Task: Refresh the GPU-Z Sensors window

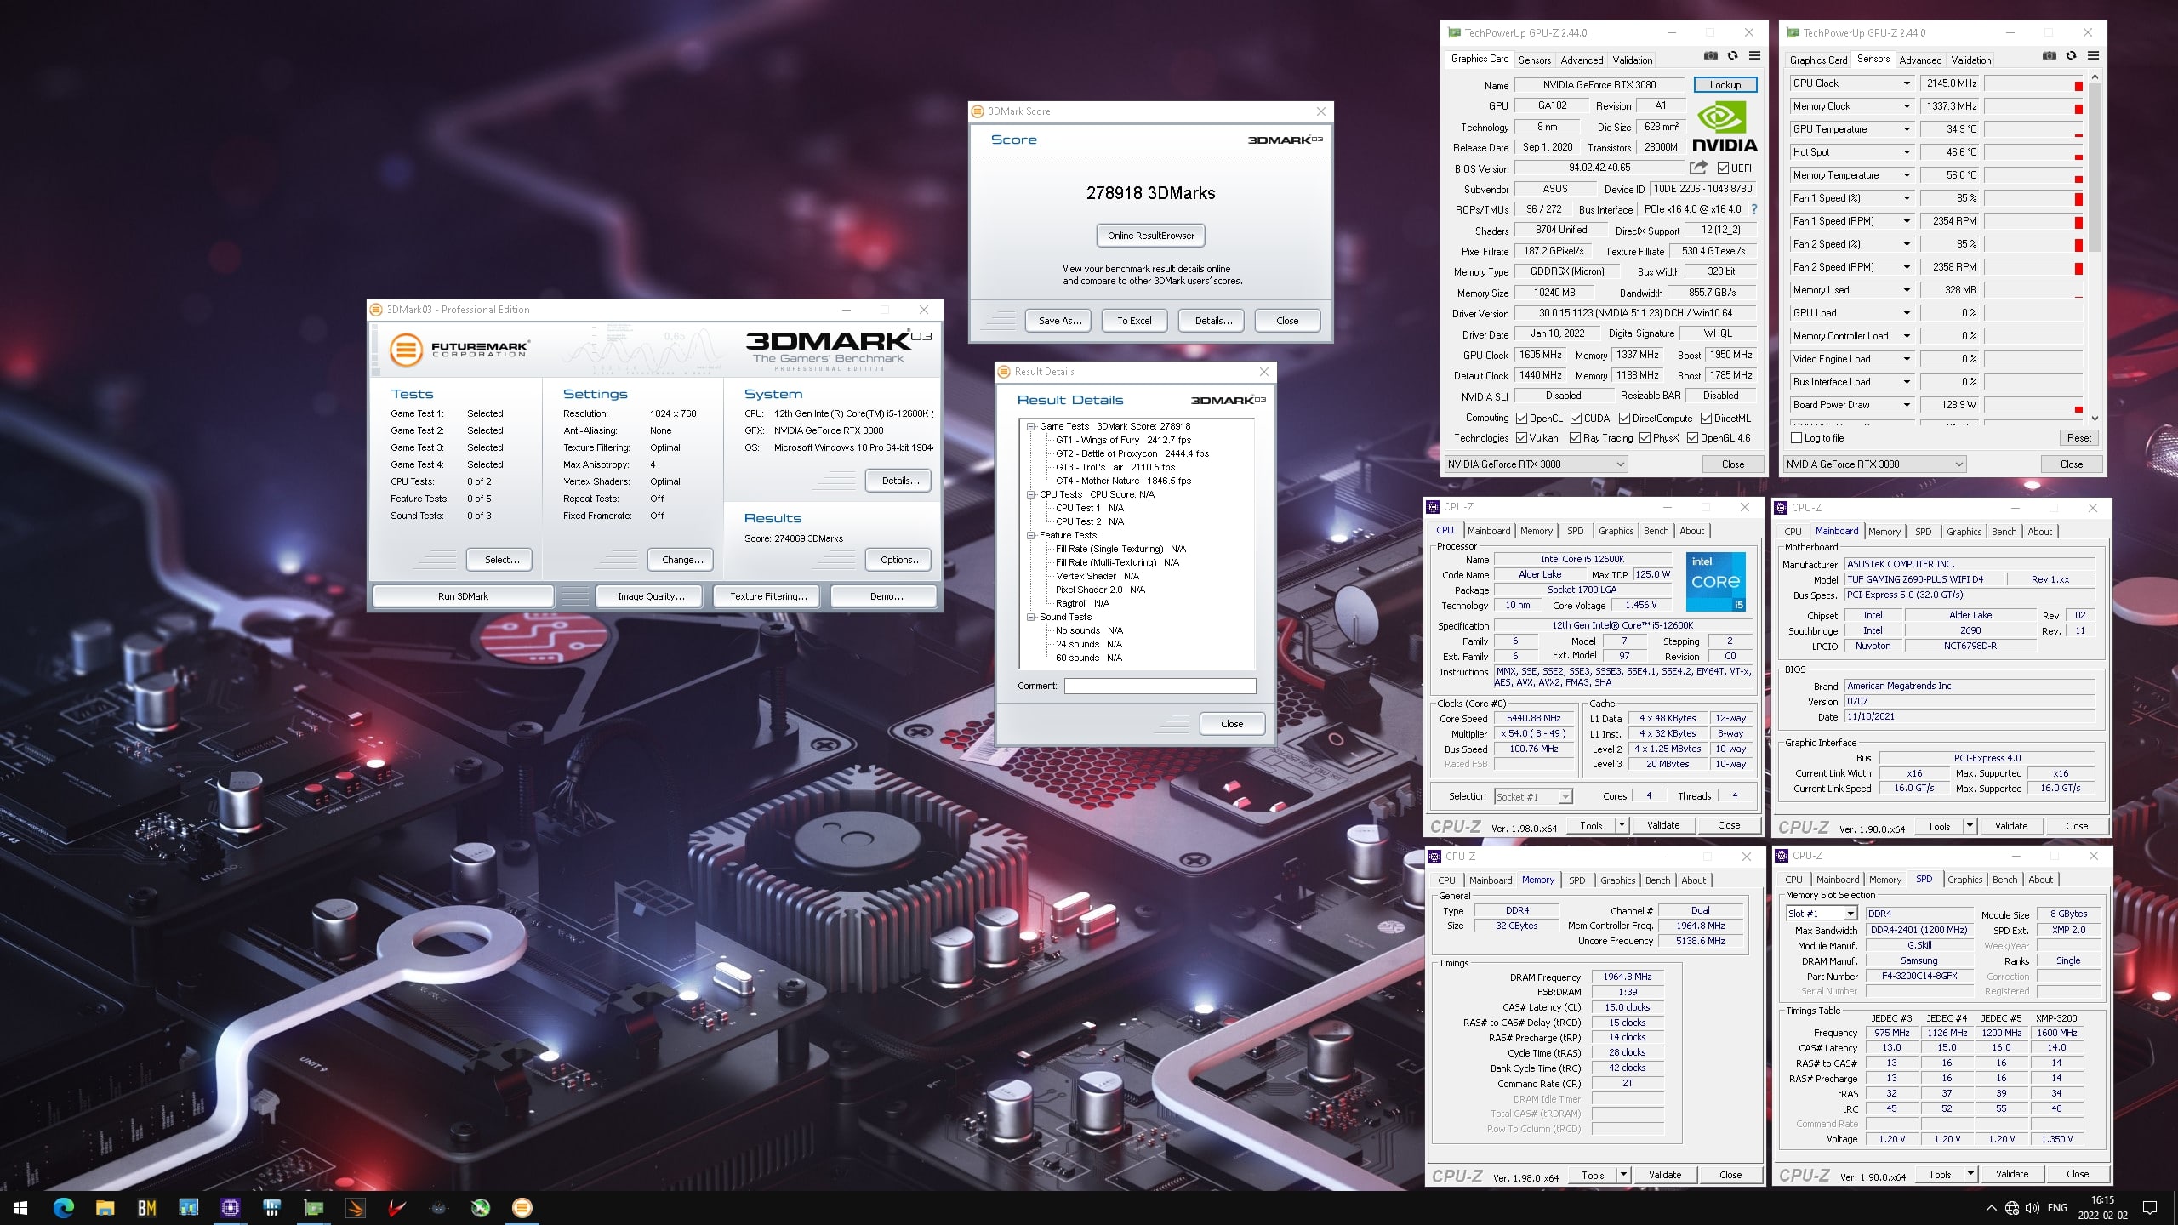Action: coord(2071,56)
